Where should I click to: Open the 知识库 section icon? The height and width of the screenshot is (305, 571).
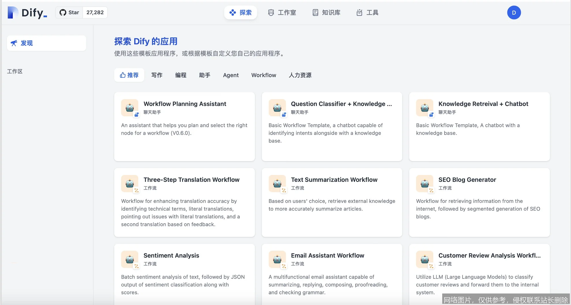(x=315, y=12)
